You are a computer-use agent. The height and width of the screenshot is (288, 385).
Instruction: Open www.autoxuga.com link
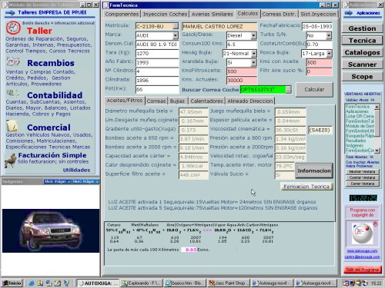click(x=362, y=251)
